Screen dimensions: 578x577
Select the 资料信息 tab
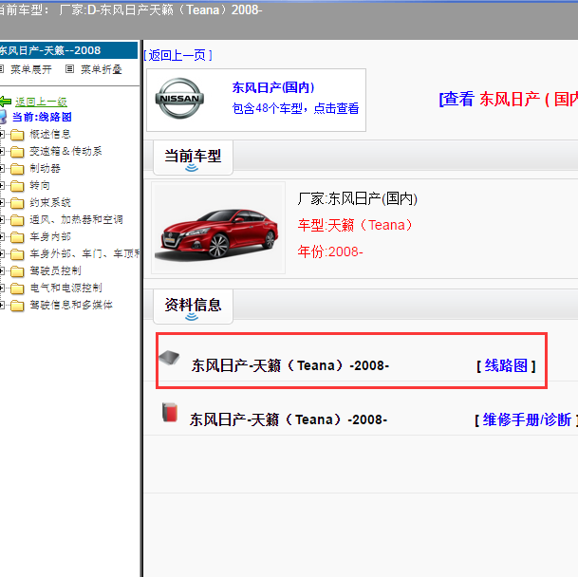tap(193, 307)
